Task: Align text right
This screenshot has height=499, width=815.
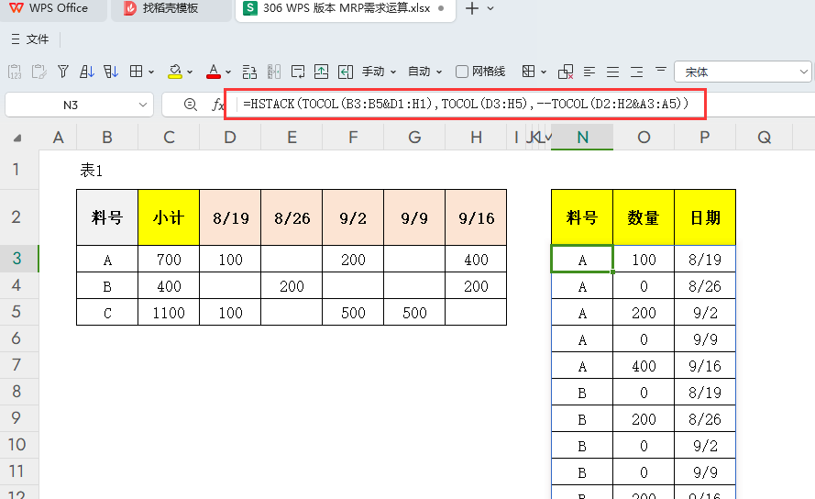Action: 637,72
